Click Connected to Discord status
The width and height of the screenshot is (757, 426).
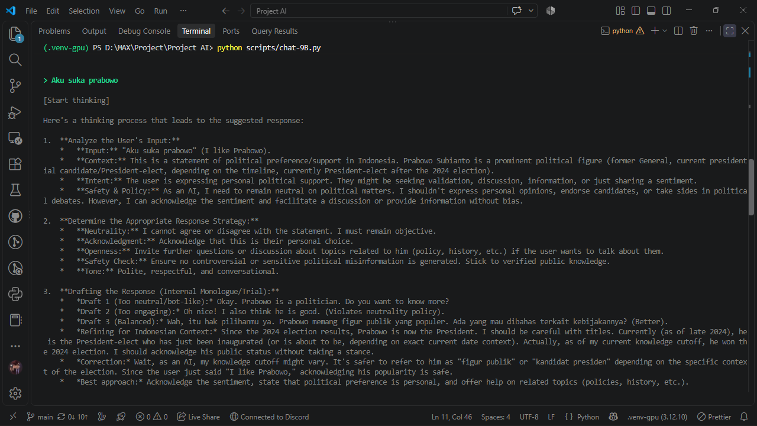pyautogui.click(x=269, y=417)
